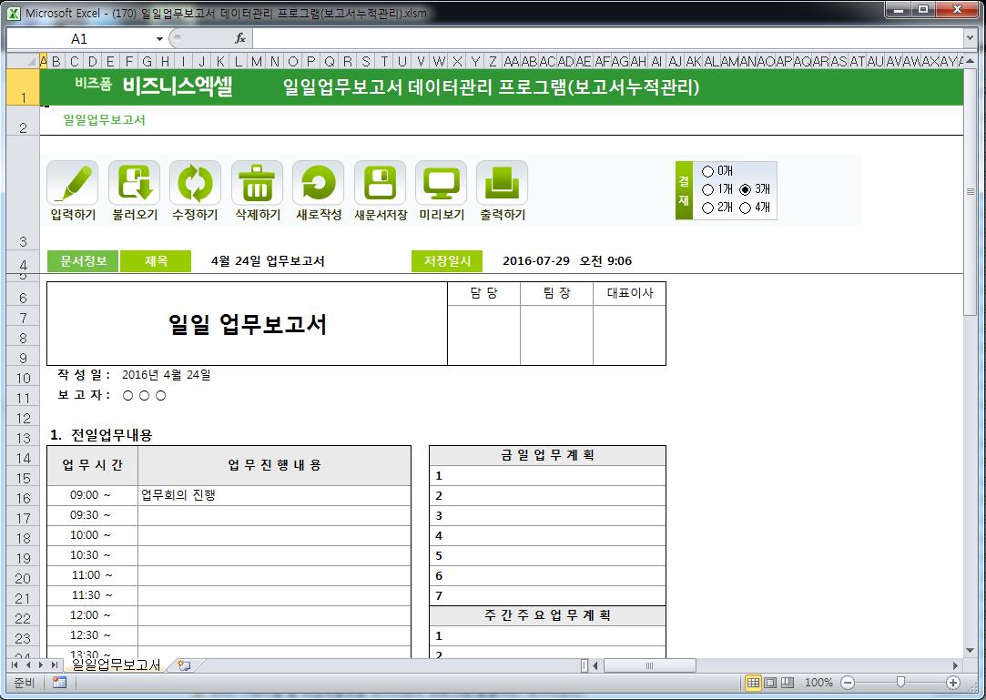Viewport: 986px width, 700px height.
Task: Click the 새로작성 new document icon
Action: pos(318,183)
